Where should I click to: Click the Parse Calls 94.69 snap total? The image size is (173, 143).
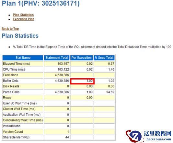point(110,92)
